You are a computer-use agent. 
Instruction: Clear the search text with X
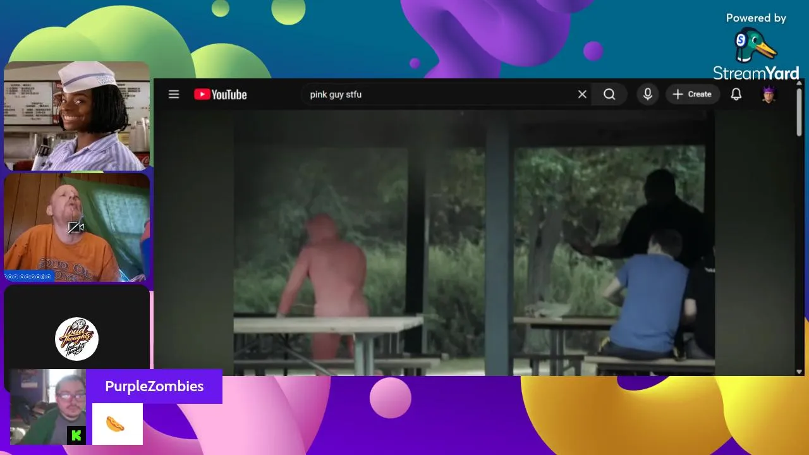(582, 94)
